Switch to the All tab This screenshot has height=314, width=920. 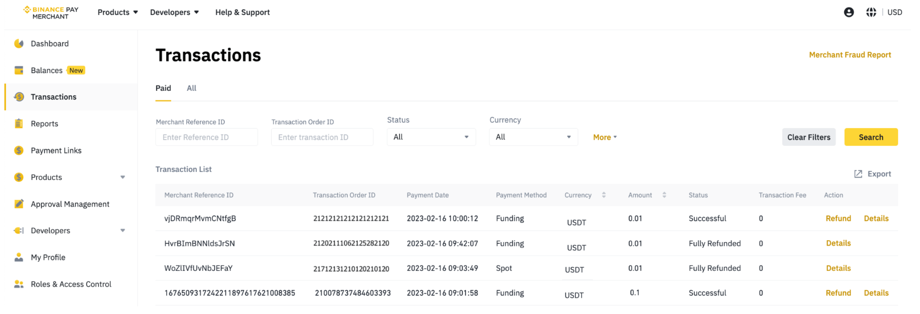point(191,88)
